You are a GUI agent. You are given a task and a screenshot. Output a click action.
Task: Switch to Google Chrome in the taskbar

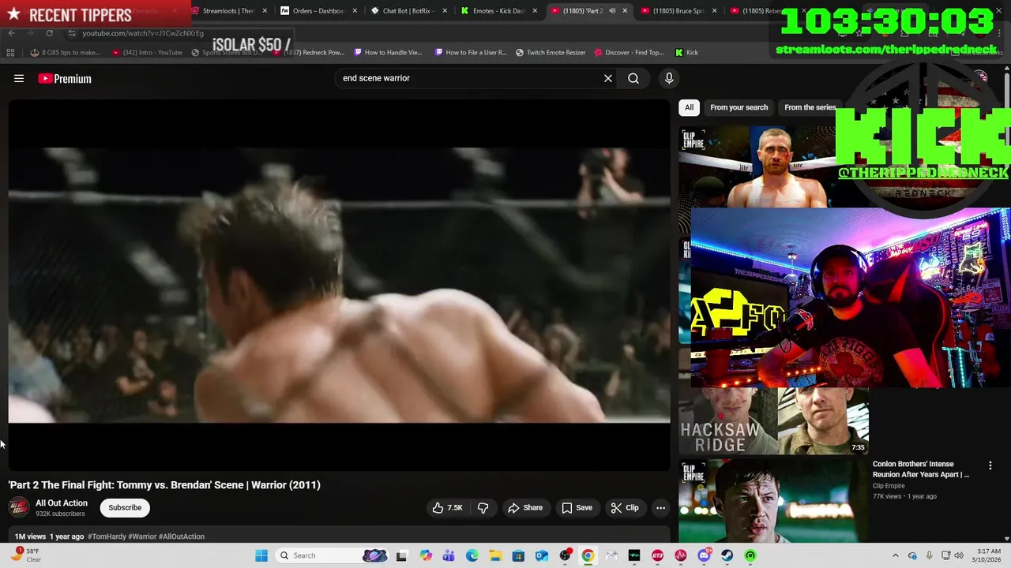click(588, 555)
